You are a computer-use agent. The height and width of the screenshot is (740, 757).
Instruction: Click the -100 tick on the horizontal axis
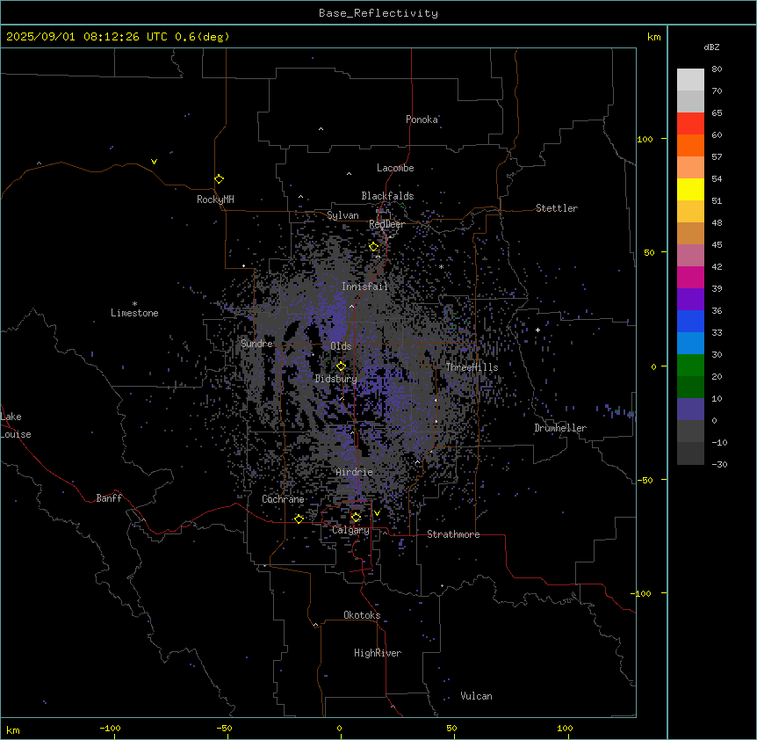[110, 728]
